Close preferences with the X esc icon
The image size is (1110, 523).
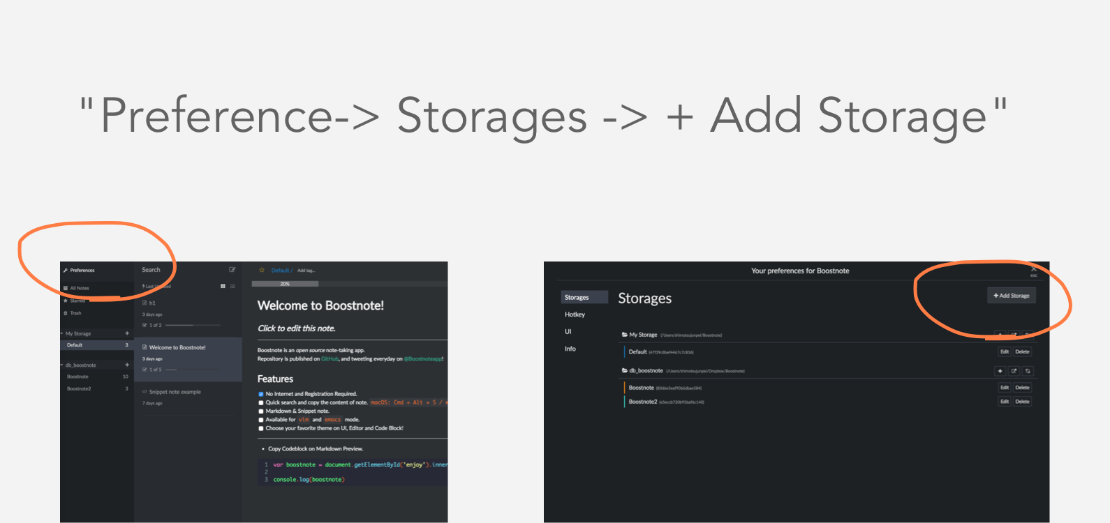pyautogui.click(x=1034, y=271)
